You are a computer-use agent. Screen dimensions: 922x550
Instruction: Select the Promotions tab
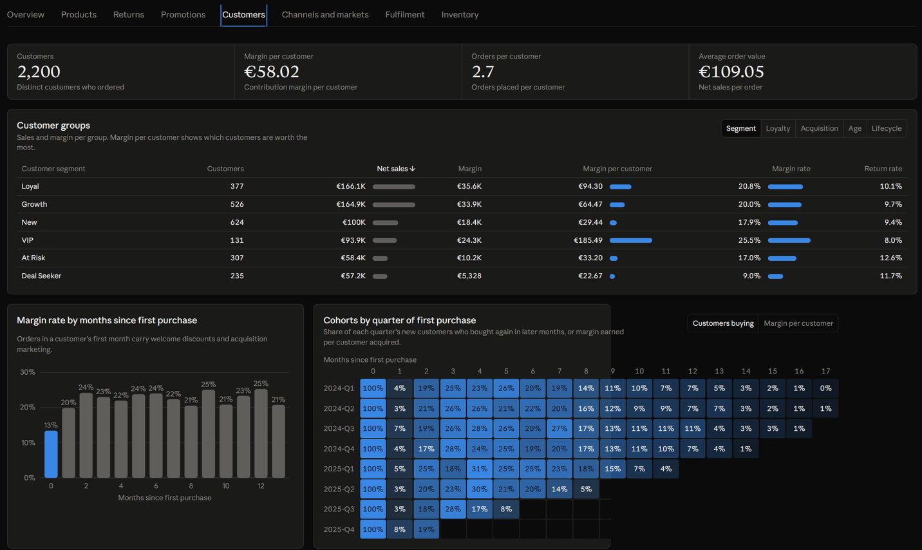click(x=183, y=14)
